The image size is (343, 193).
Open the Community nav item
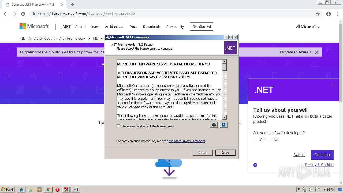[175, 27]
